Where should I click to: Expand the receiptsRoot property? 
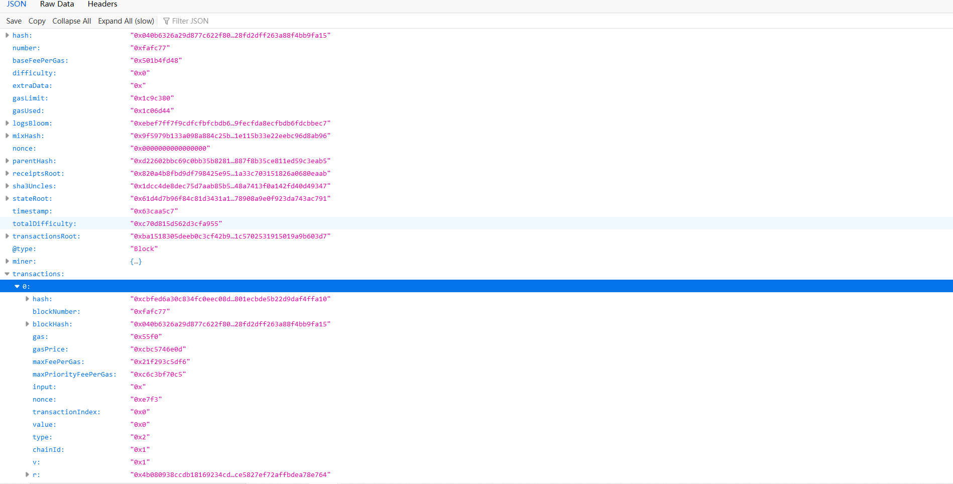7,173
